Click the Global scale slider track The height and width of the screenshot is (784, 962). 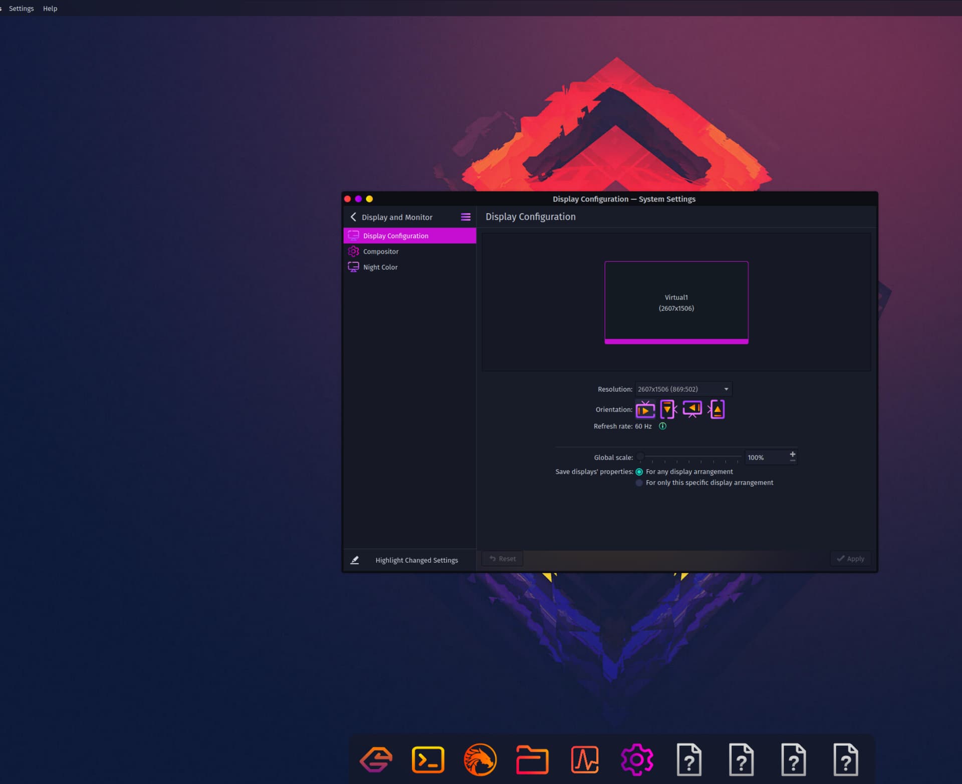pyautogui.click(x=689, y=457)
